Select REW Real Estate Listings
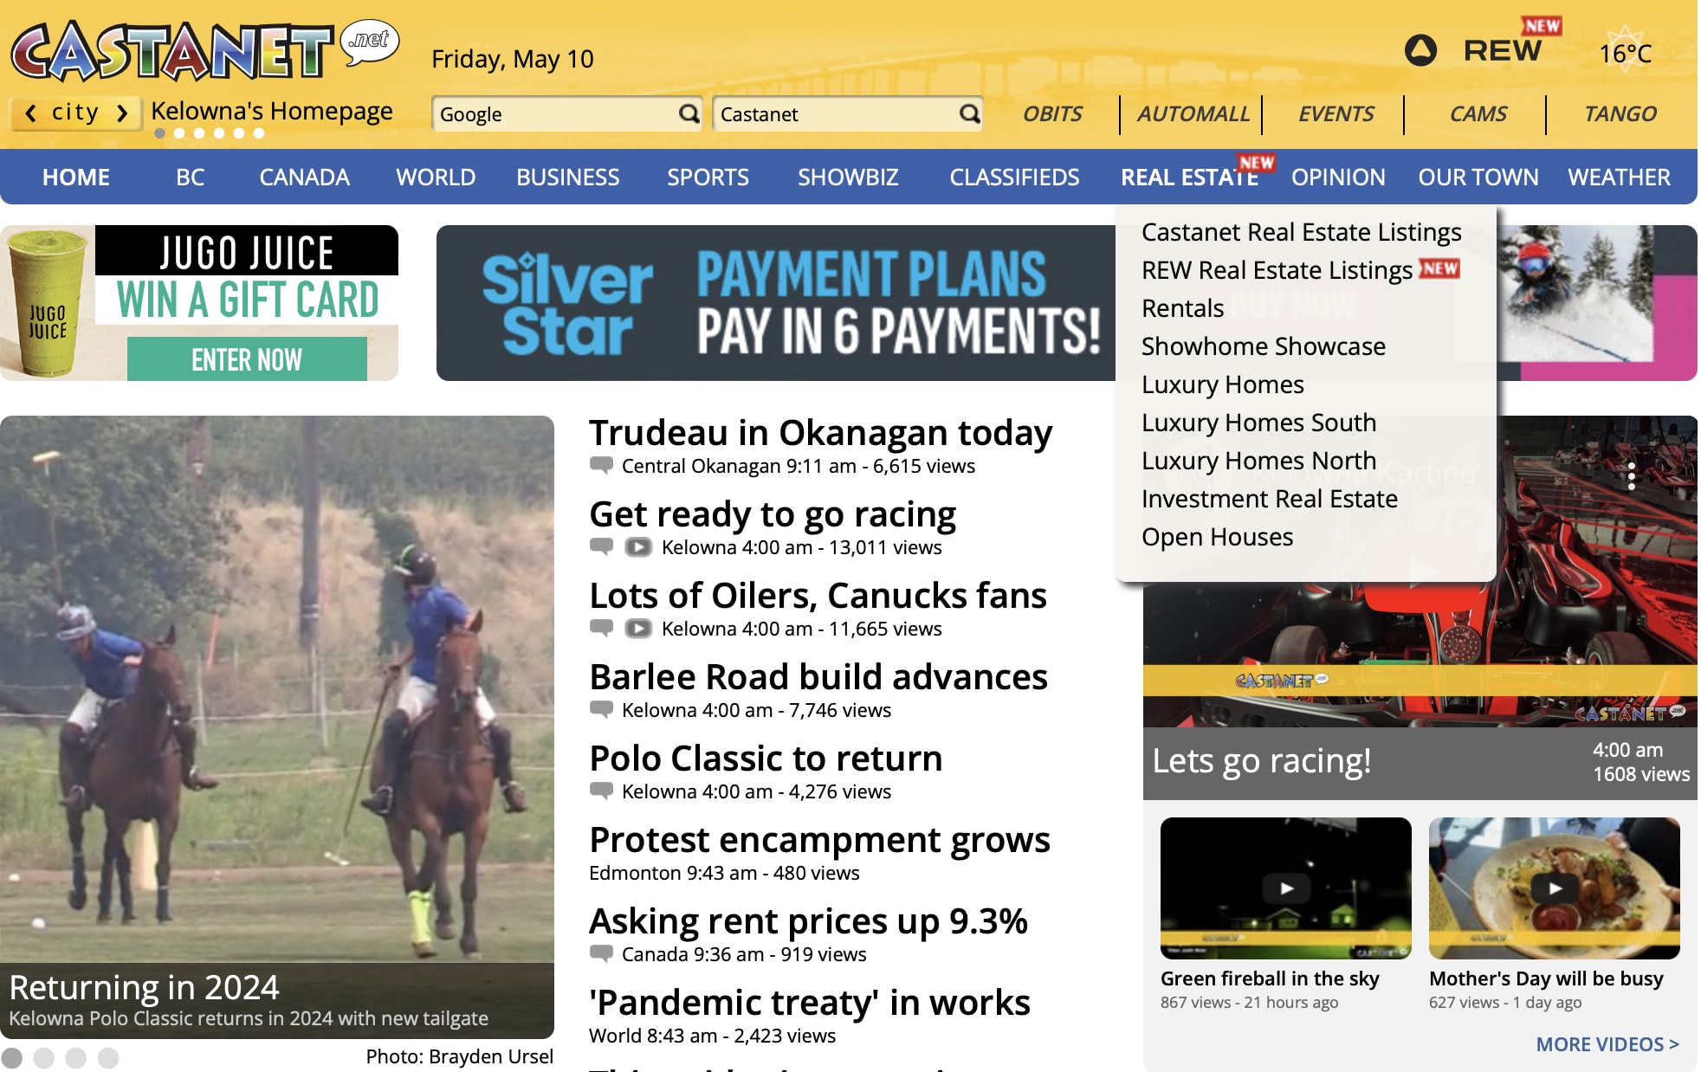Image resolution: width=1701 pixels, height=1072 pixels. point(1277,270)
